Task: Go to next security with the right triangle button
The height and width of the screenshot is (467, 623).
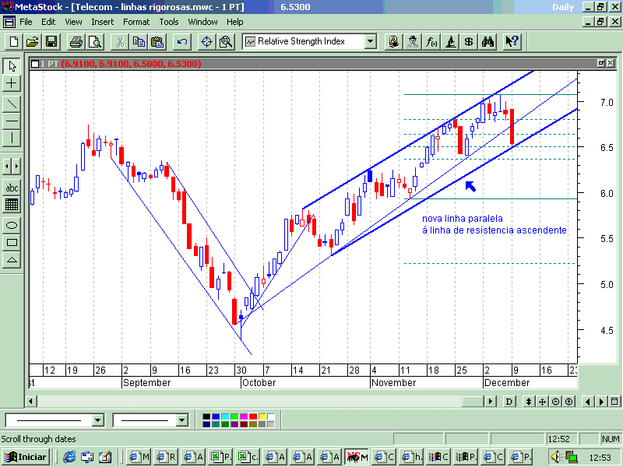Action: pos(601,402)
